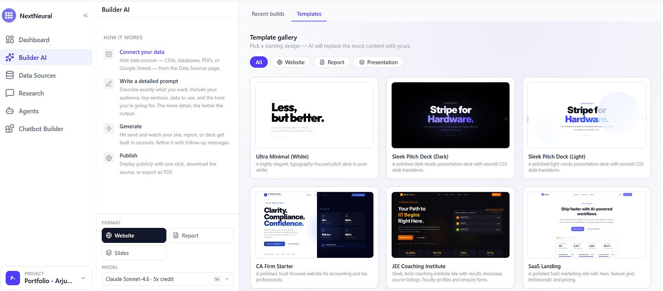This screenshot has width=663, height=291.
Task: Choose the Slides format option
Action: point(134,253)
